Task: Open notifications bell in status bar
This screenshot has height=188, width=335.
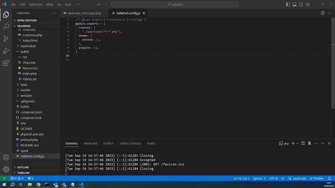Action: 329,178
